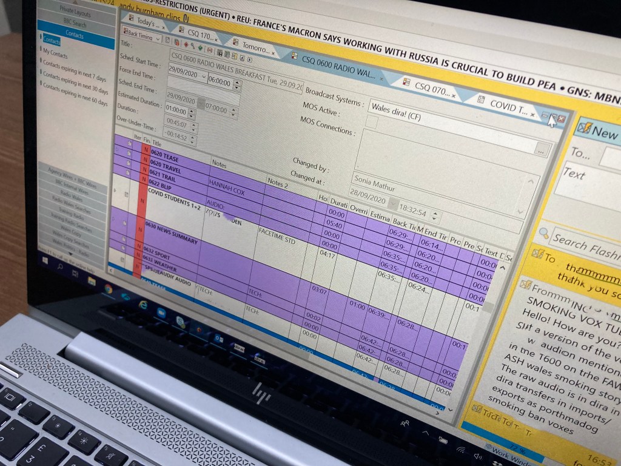Open Internet Explorer from the taskbar
The width and height of the screenshot is (621, 466).
click(144, 305)
